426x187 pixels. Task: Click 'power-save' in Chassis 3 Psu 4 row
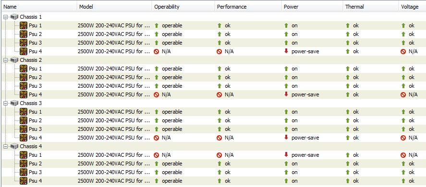tap(305, 138)
